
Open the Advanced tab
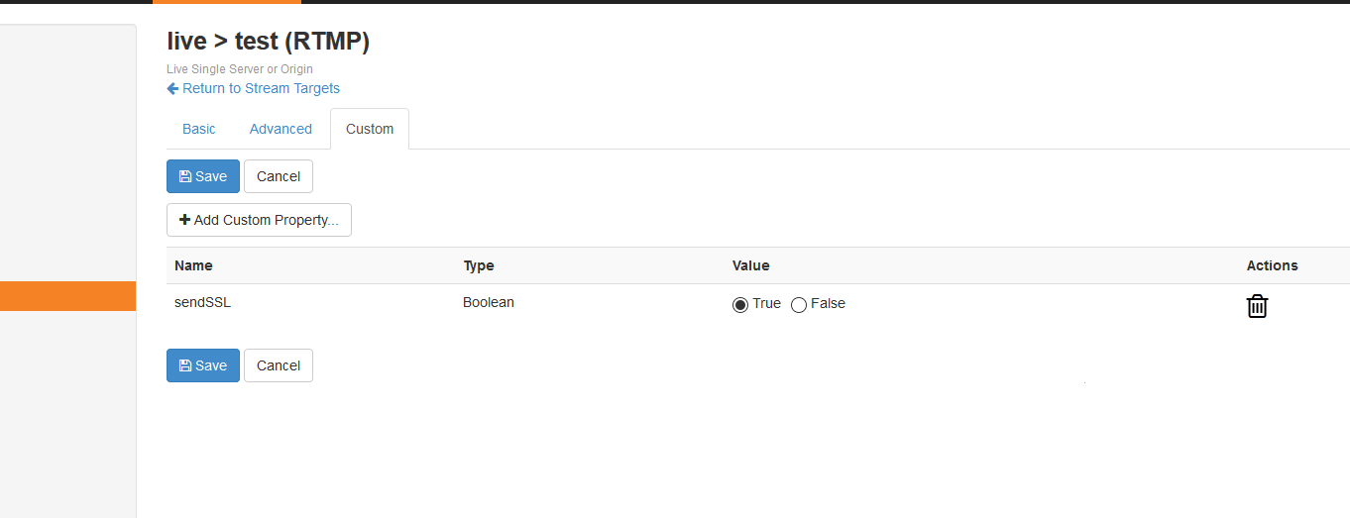(x=281, y=129)
